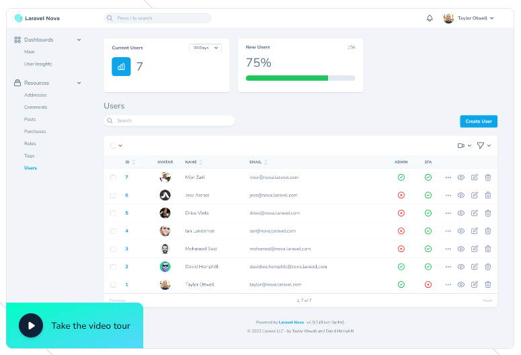
Task: Edit the David Hemphill user row
Action: 475,266
